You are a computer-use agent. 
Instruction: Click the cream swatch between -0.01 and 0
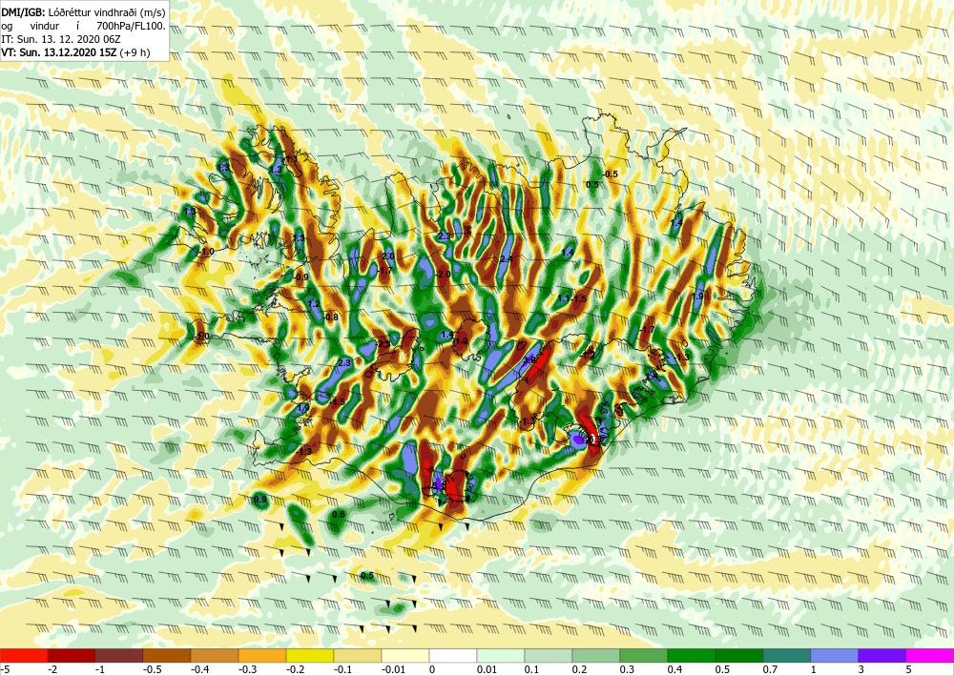click(405, 655)
